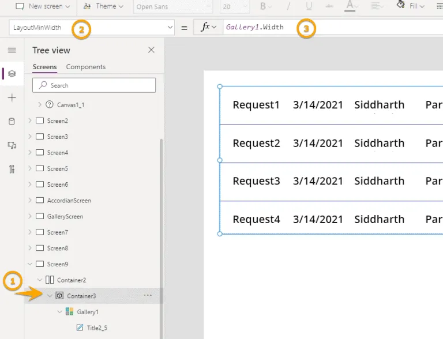Open the Tree view layers icon in sidebar
Viewport: 443px width, 339px height.
pyautogui.click(x=12, y=74)
